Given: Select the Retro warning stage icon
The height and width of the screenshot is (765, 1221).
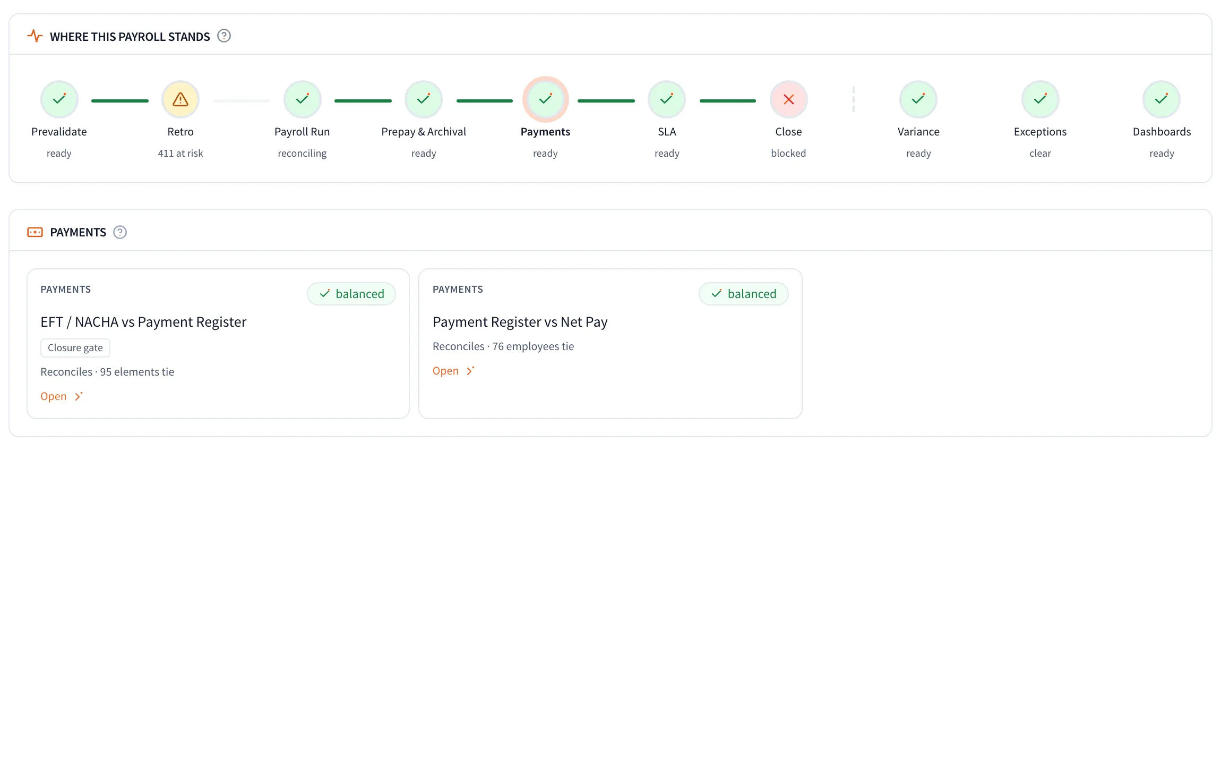Looking at the screenshot, I should 180,99.
